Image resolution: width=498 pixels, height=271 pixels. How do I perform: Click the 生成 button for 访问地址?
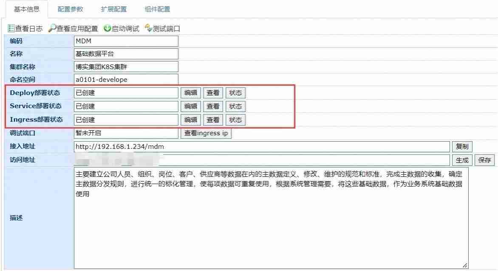point(462,160)
